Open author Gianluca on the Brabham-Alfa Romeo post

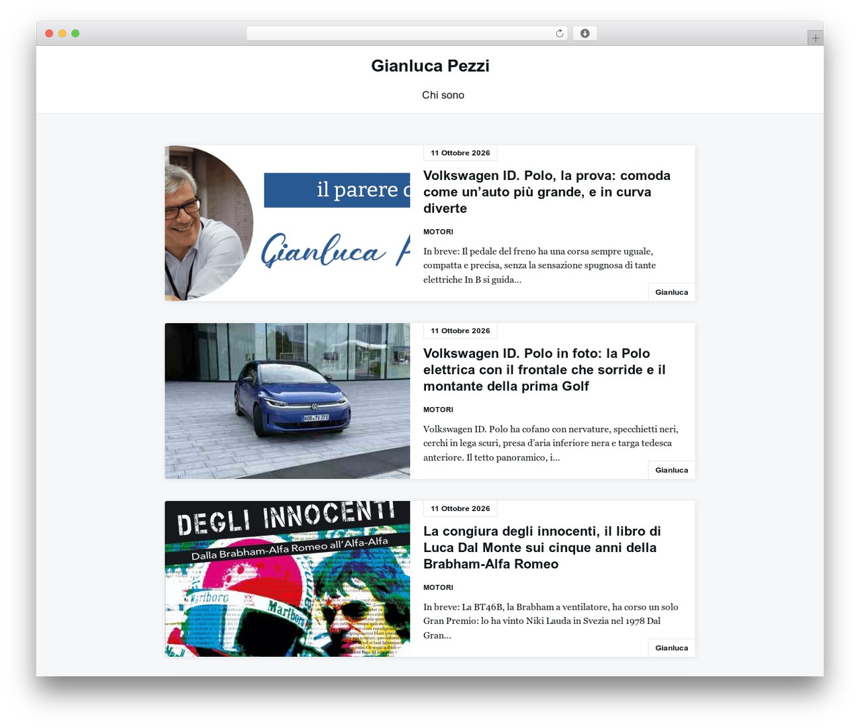click(x=672, y=648)
